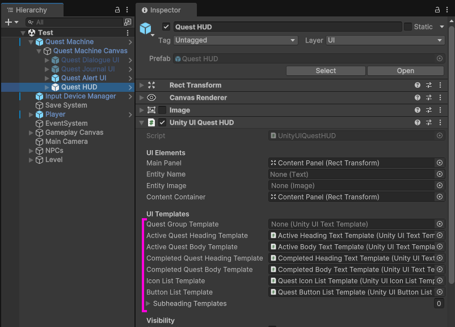The width and height of the screenshot is (455, 327).
Task: Expand NPCs object in Hierarchy
Action: [x=31, y=151]
